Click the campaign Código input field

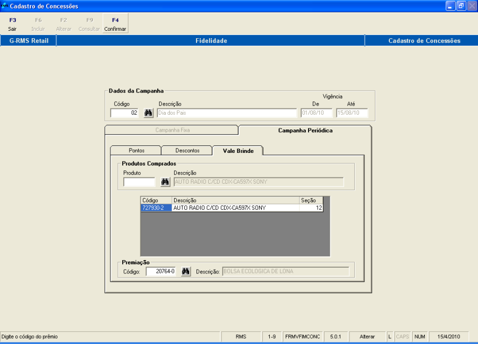pos(124,113)
